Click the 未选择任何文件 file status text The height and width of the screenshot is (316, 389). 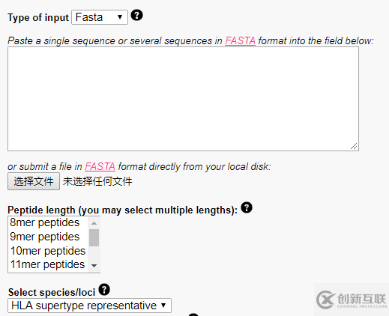(97, 181)
